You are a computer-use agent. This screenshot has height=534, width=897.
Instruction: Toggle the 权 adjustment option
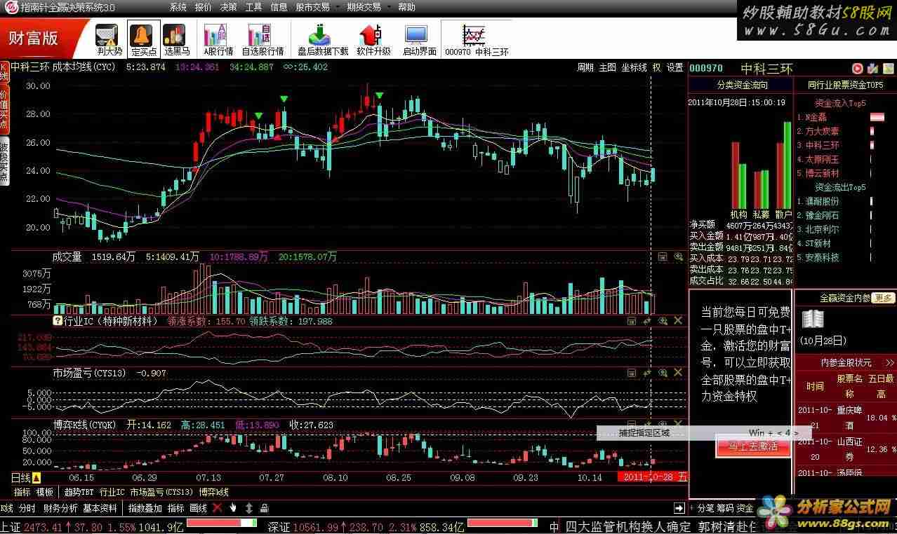[656, 67]
